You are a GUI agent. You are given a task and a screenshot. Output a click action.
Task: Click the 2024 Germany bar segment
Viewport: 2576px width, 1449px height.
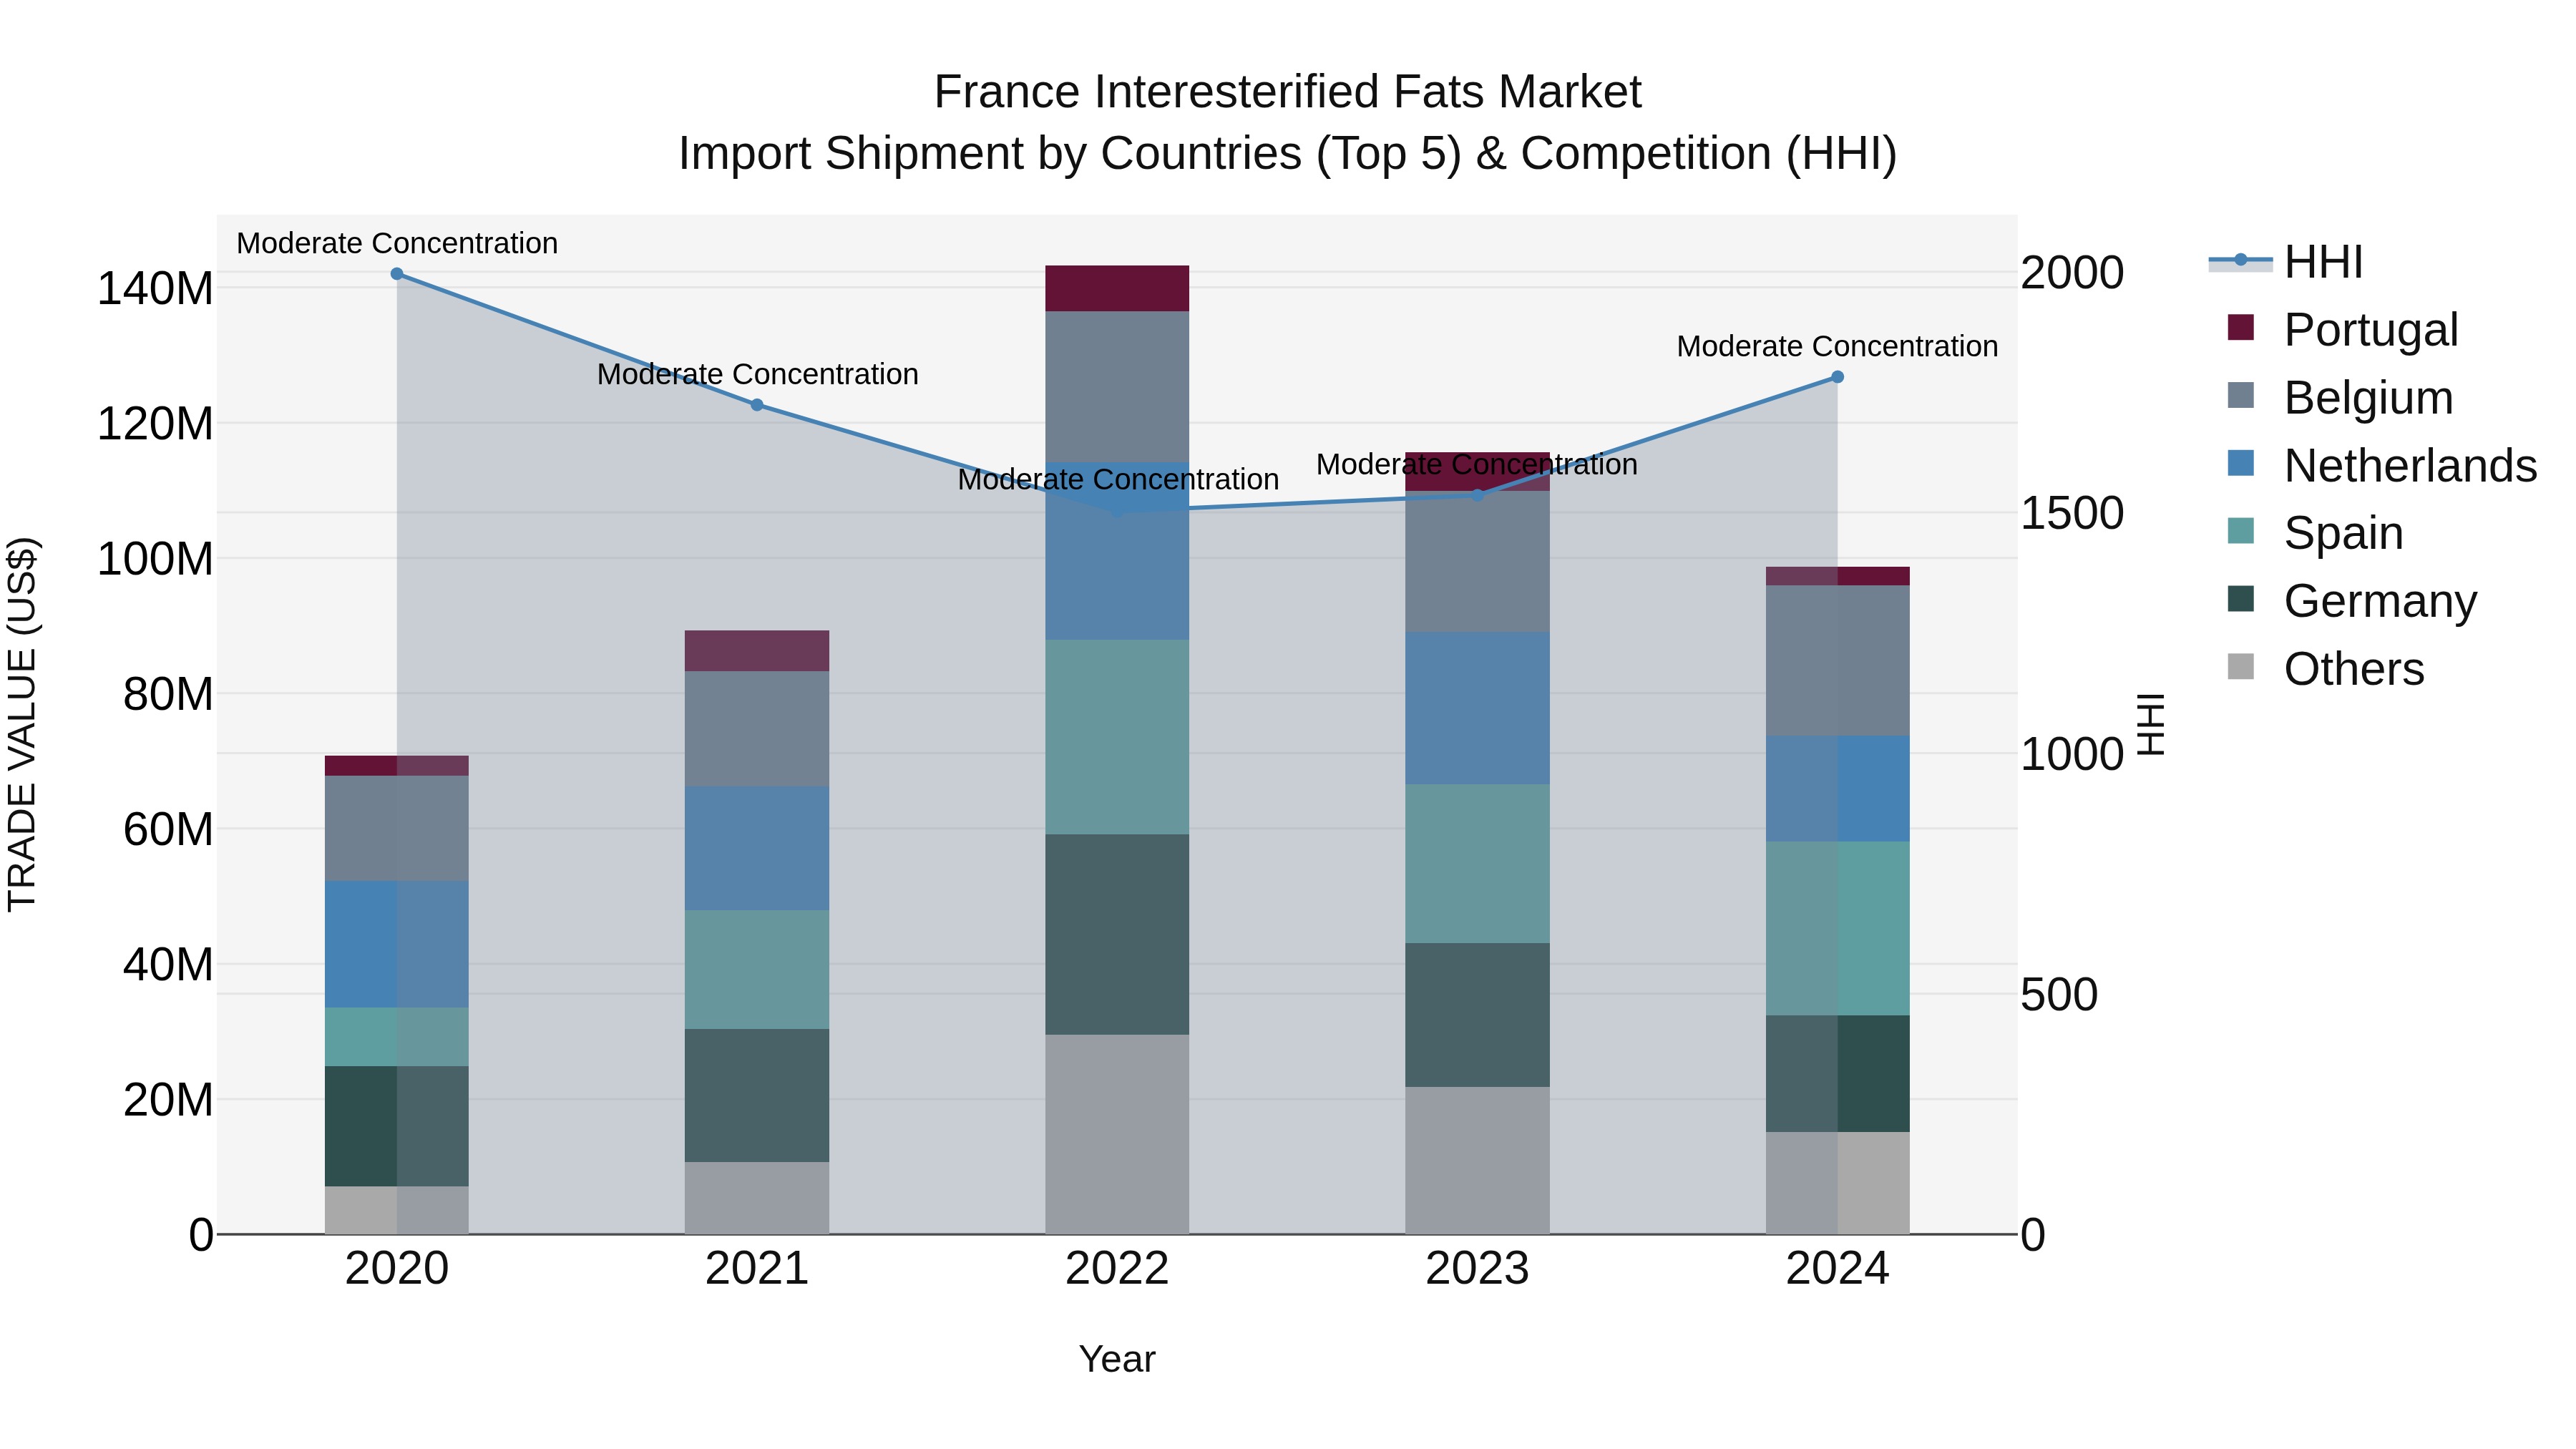1838,1074
